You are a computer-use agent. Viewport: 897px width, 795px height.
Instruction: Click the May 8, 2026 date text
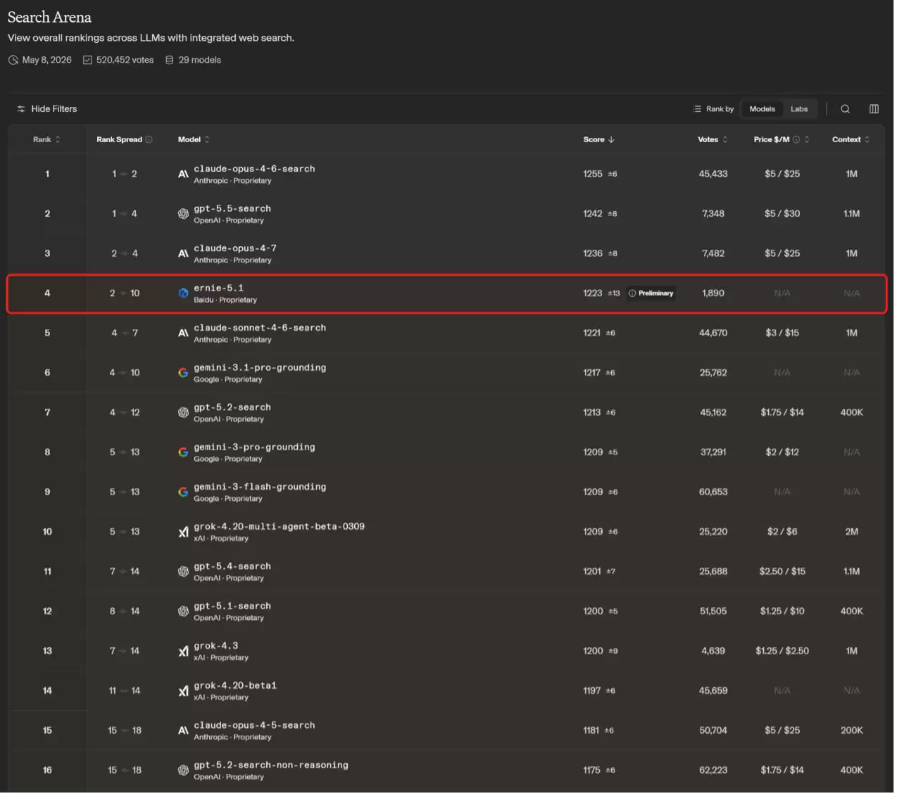(47, 61)
